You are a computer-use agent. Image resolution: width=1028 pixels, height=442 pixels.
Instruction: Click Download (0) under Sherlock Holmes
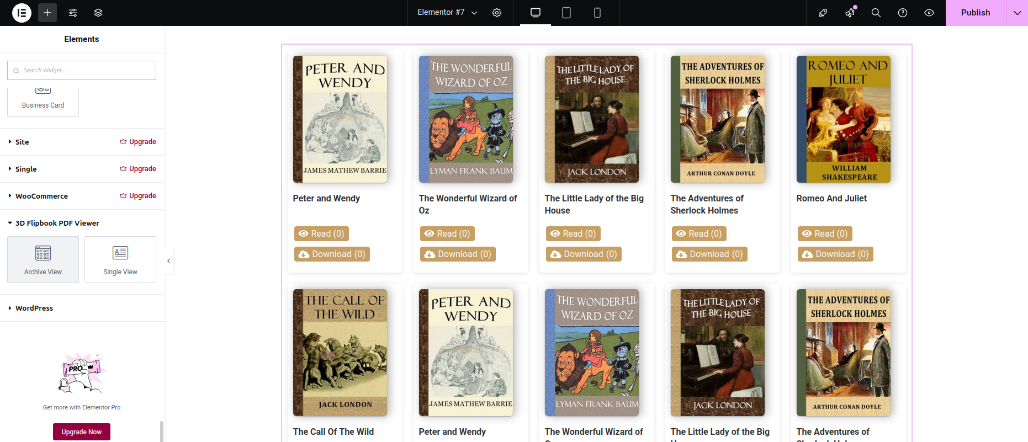click(x=709, y=254)
